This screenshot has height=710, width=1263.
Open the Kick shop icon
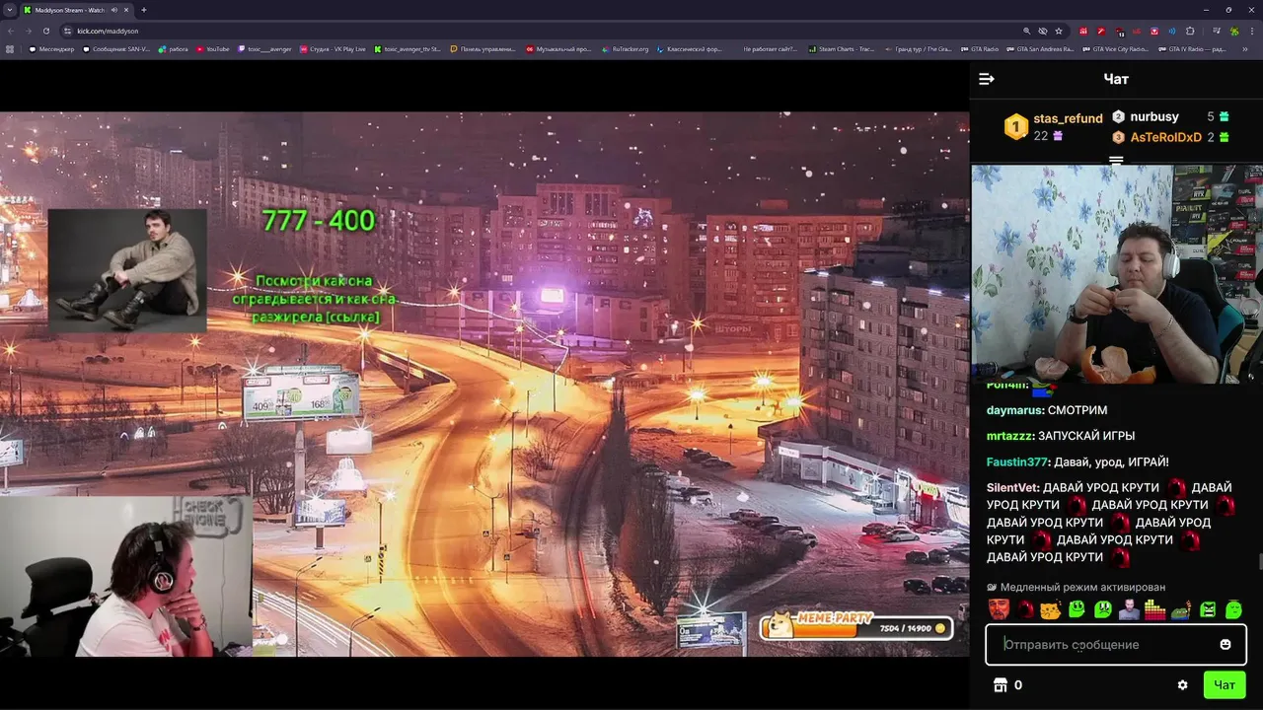pos(1001,685)
